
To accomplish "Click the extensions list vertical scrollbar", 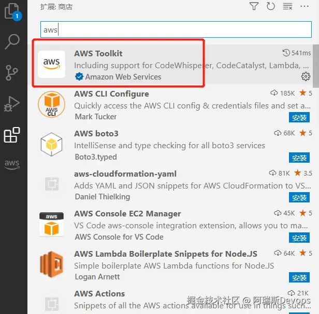I will [316, 66].
